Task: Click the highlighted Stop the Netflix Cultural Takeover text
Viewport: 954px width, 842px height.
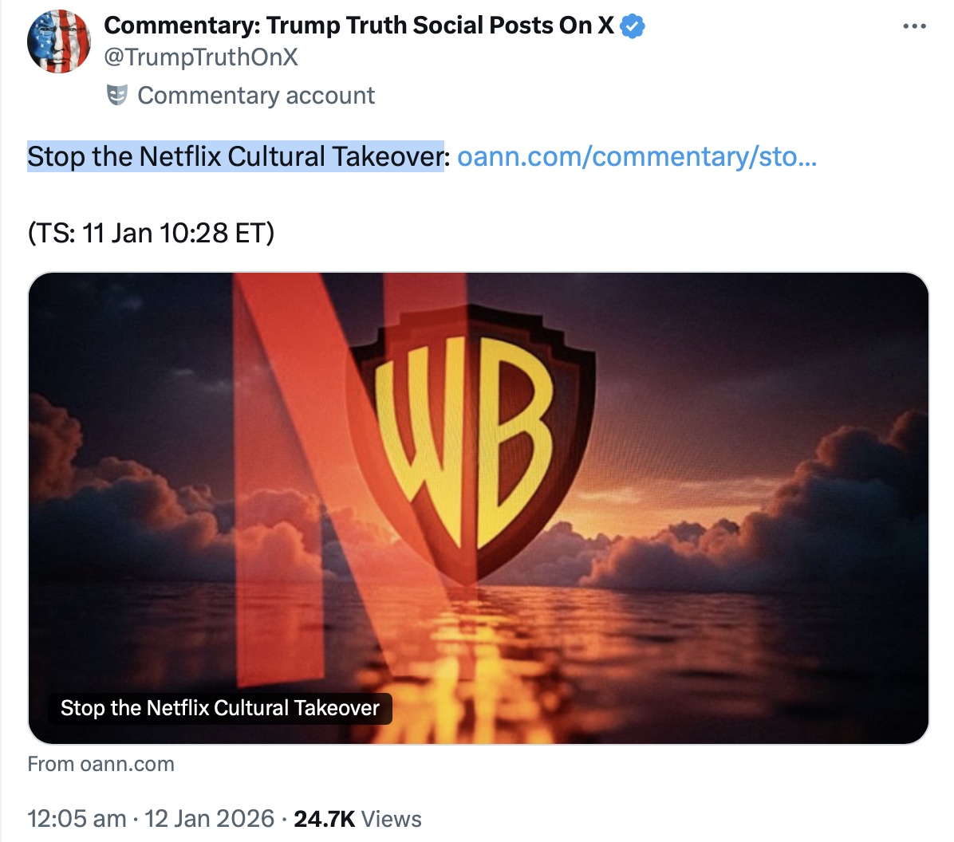Action: (x=235, y=156)
